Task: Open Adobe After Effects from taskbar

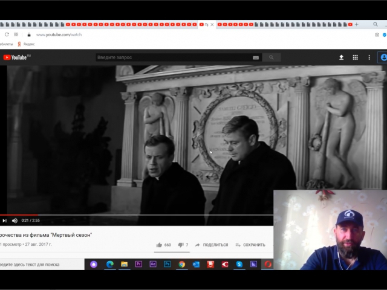Action: click(153, 265)
